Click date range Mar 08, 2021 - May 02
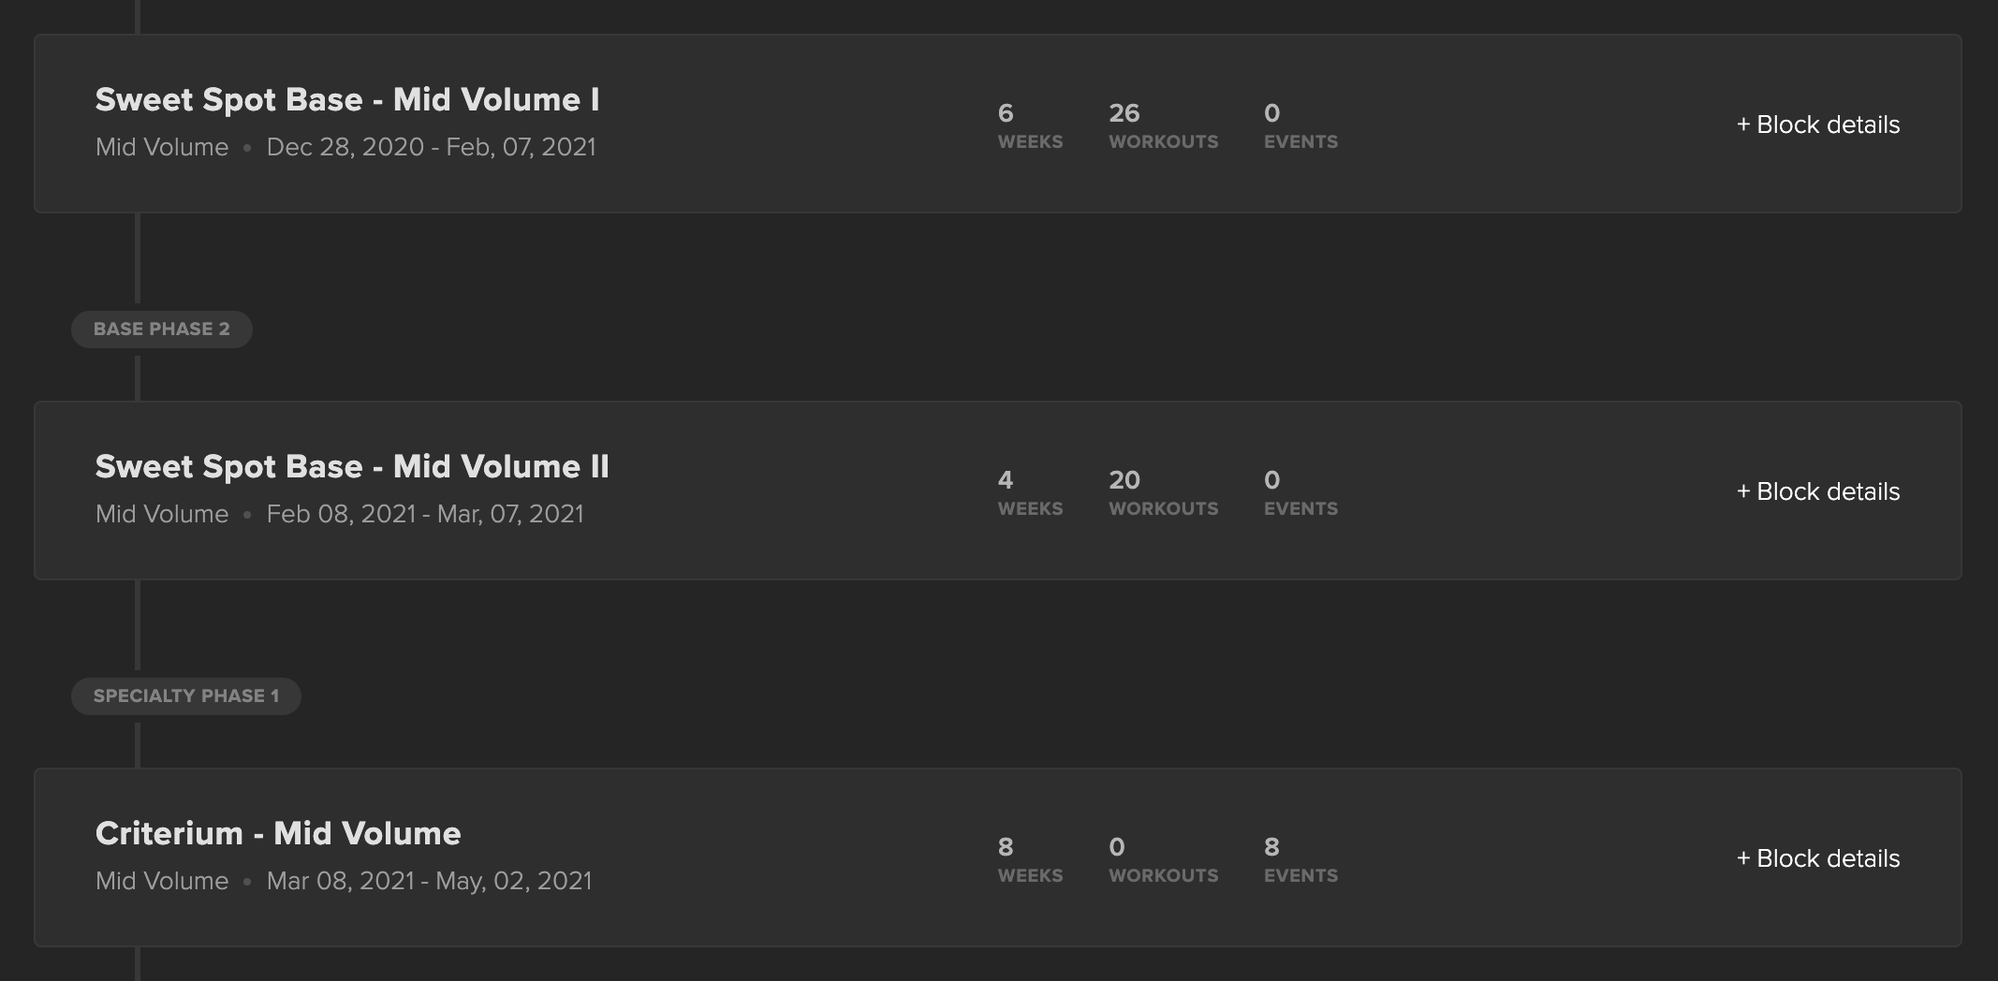Viewport: 1998px width, 981px height. tap(429, 882)
